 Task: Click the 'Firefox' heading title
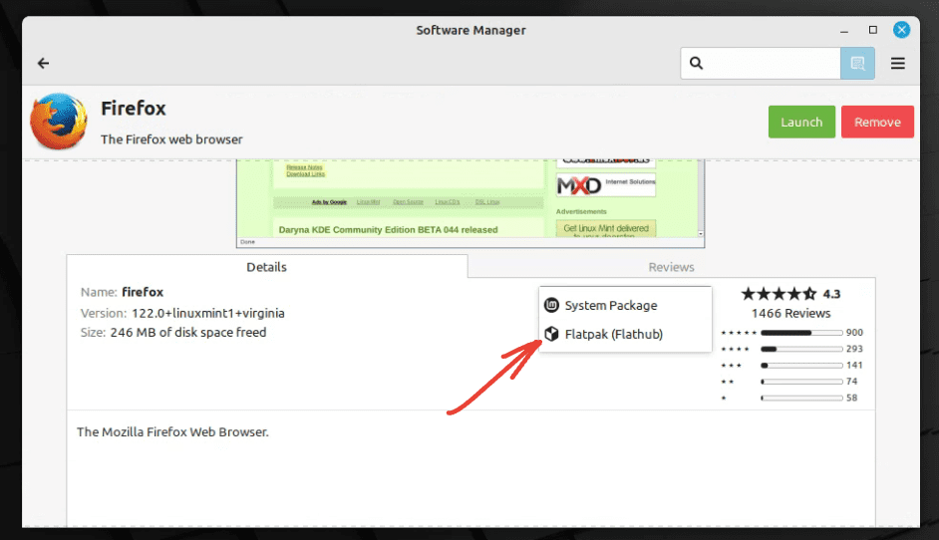pyautogui.click(x=133, y=109)
